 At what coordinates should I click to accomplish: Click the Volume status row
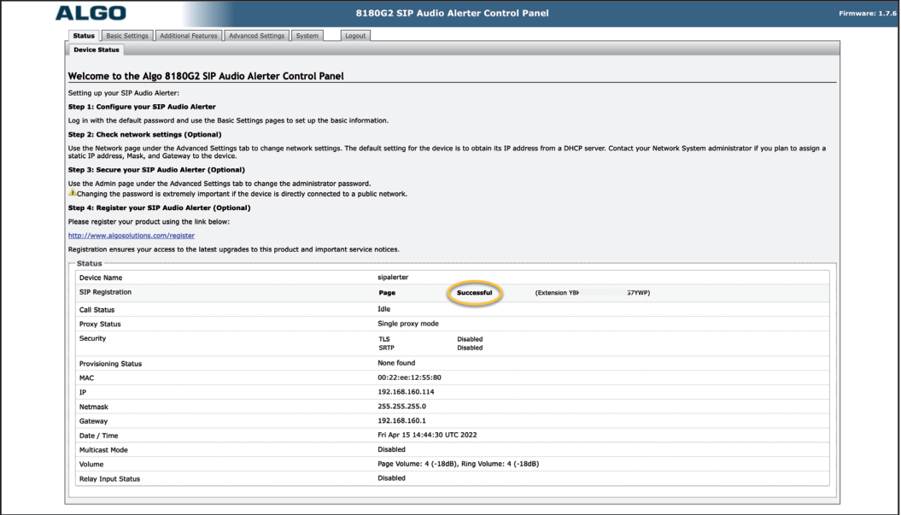[457, 464]
